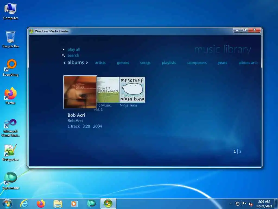Go to next view using right chevron by albums
278x209 pixels.
87,63
